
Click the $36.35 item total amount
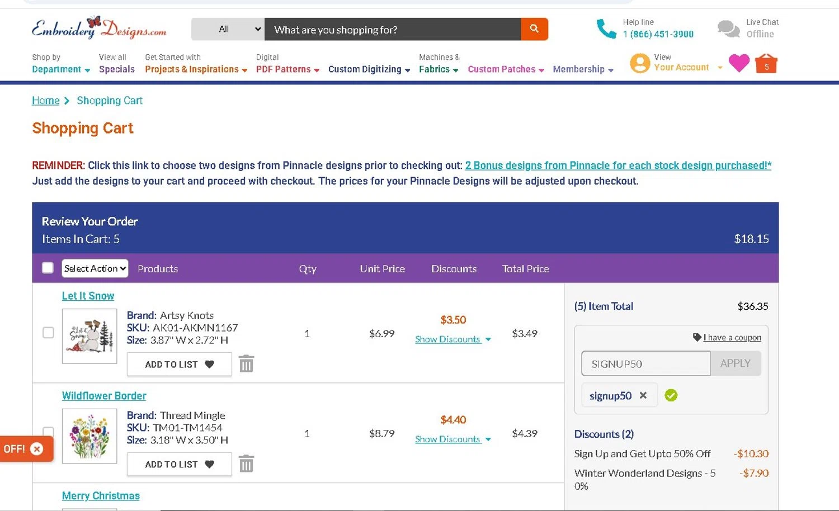pyautogui.click(x=753, y=306)
